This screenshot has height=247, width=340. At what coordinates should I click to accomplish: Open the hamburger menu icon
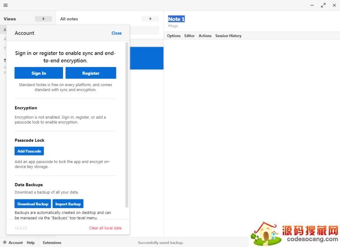(x=5, y=5)
